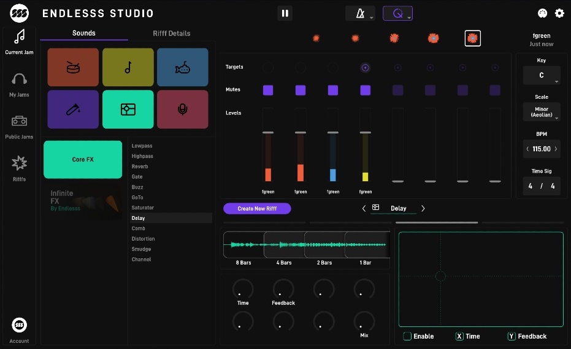Open the Scale dropdown Minor Aeolian
The width and height of the screenshot is (571, 349).
542,112
